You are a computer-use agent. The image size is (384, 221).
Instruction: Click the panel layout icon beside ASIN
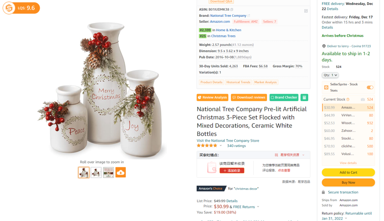click(x=306, y=11)
